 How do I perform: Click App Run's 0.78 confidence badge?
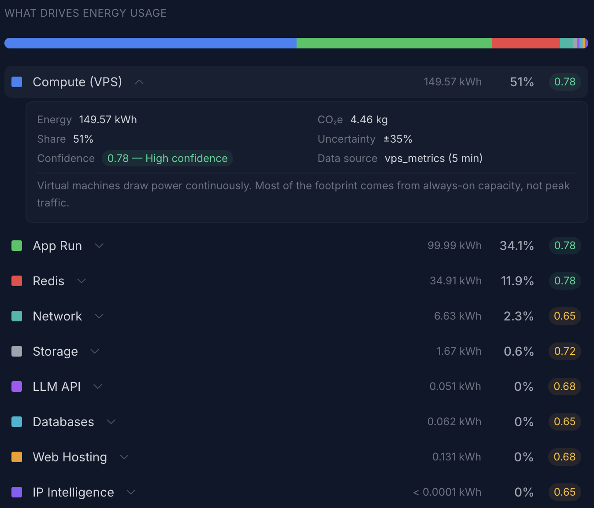pos(564,246)
